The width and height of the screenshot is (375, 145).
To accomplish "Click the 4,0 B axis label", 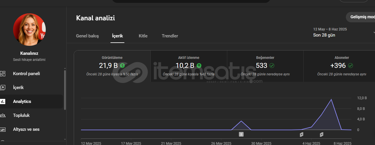I will [x=361, y=119].
